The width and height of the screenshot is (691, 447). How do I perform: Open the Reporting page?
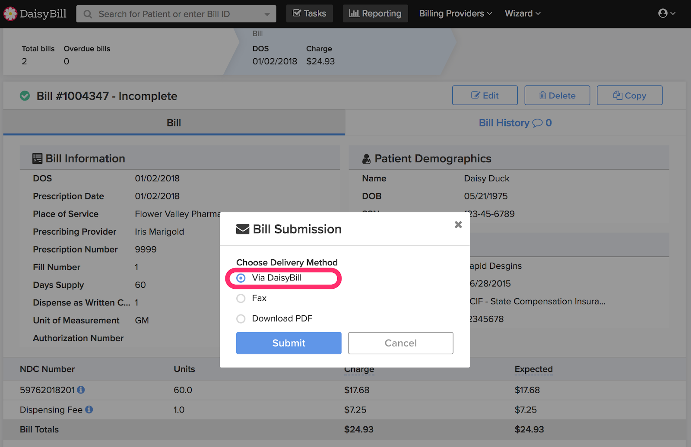coord(375,13)
